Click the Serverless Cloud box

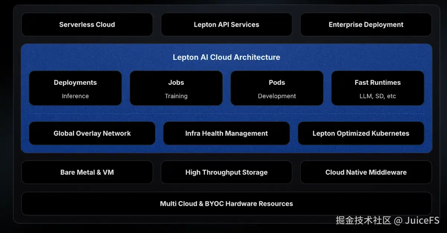tap(87, 25)
